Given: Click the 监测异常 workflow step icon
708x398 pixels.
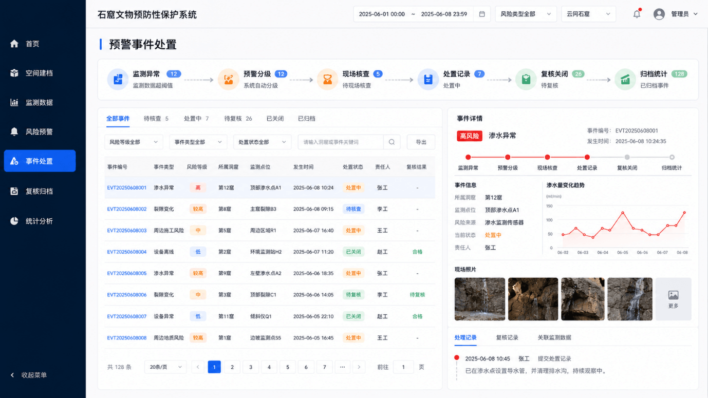Looking at the screenshot, I should click(x=118, y=80).
